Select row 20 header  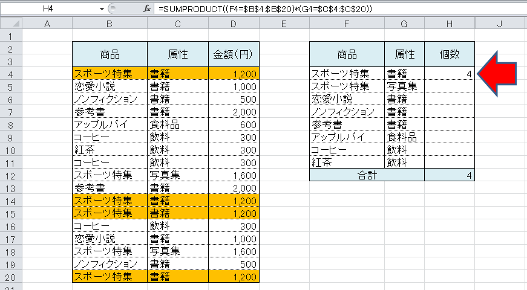tap(11, 277)
